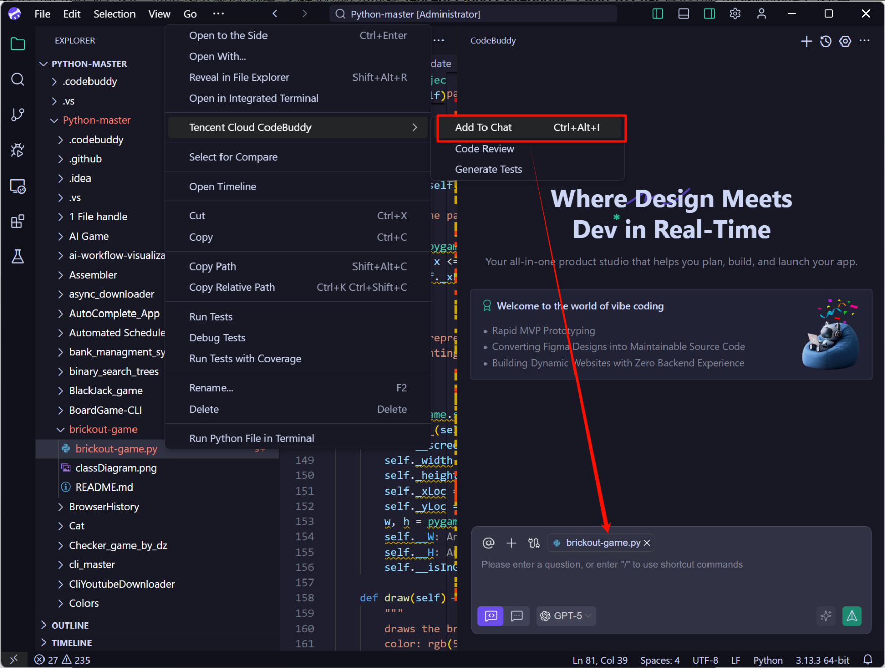885x668 pixels.
Task: Start a new CodeBuddy chat
Action: click(806, 41)
